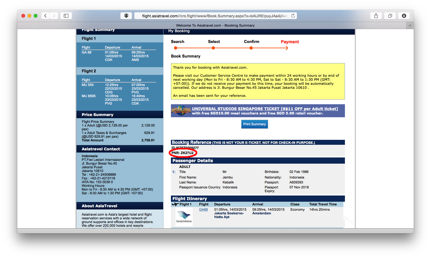
Task: Select the Booking Summary tab title
Action: 215,25
